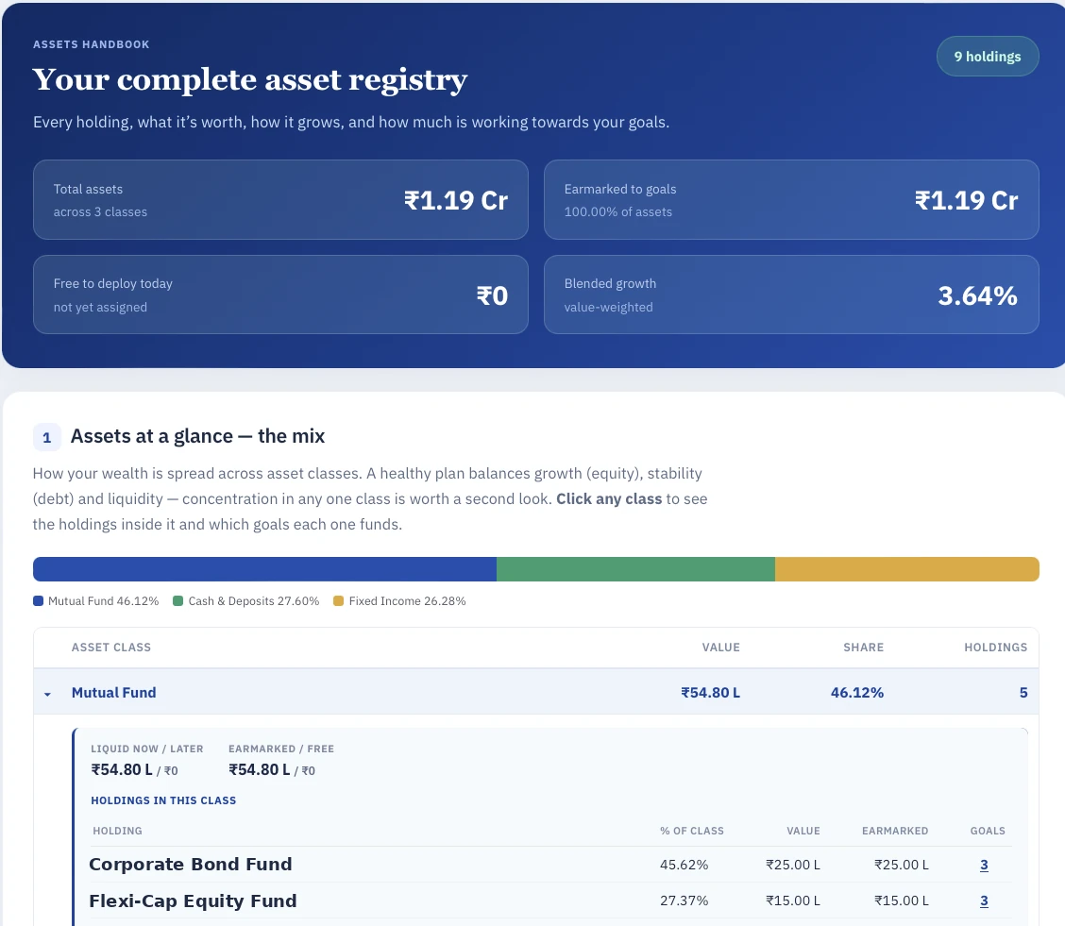Click yellow Fixed Income bar segment
The height and width of the screenshot is (926, 1065).
906,569
